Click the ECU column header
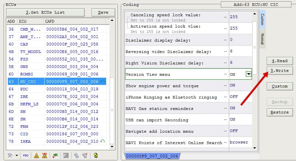Image resolution: width=296 pixels, height=161 pixels. [x=31, y=21]
